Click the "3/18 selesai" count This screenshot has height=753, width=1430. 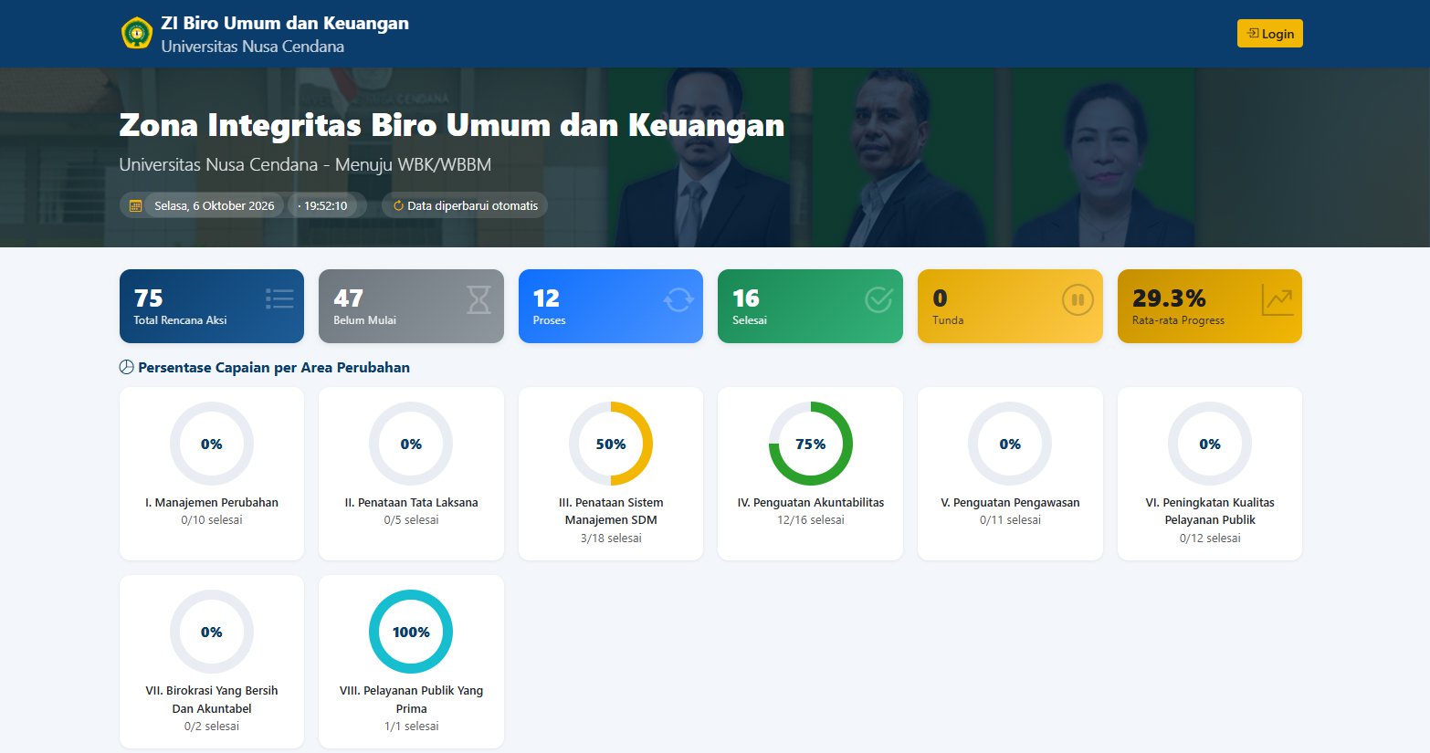[x=611, y=539]
